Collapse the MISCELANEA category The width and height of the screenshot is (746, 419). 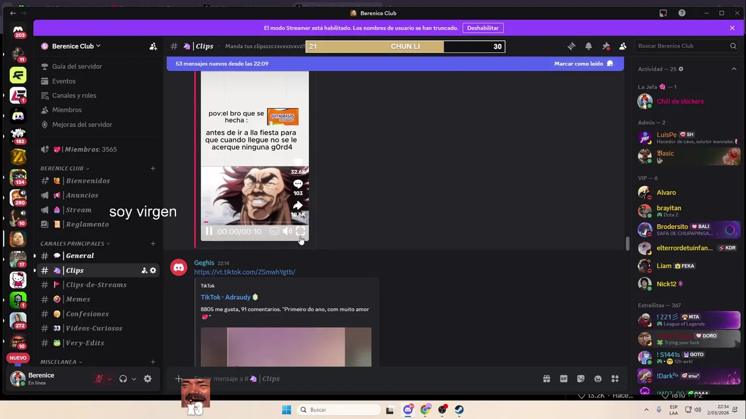(x=61, y=362)
